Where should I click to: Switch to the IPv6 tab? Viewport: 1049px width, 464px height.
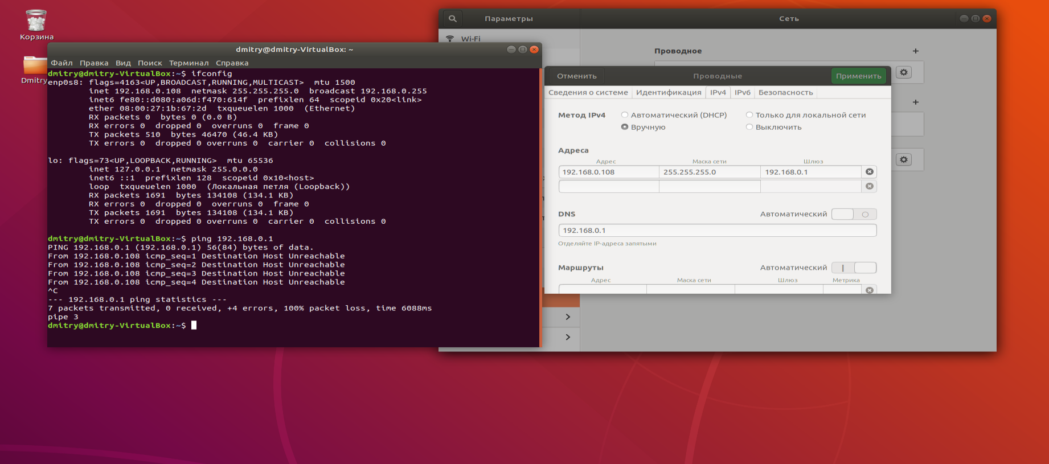[743, 92]
